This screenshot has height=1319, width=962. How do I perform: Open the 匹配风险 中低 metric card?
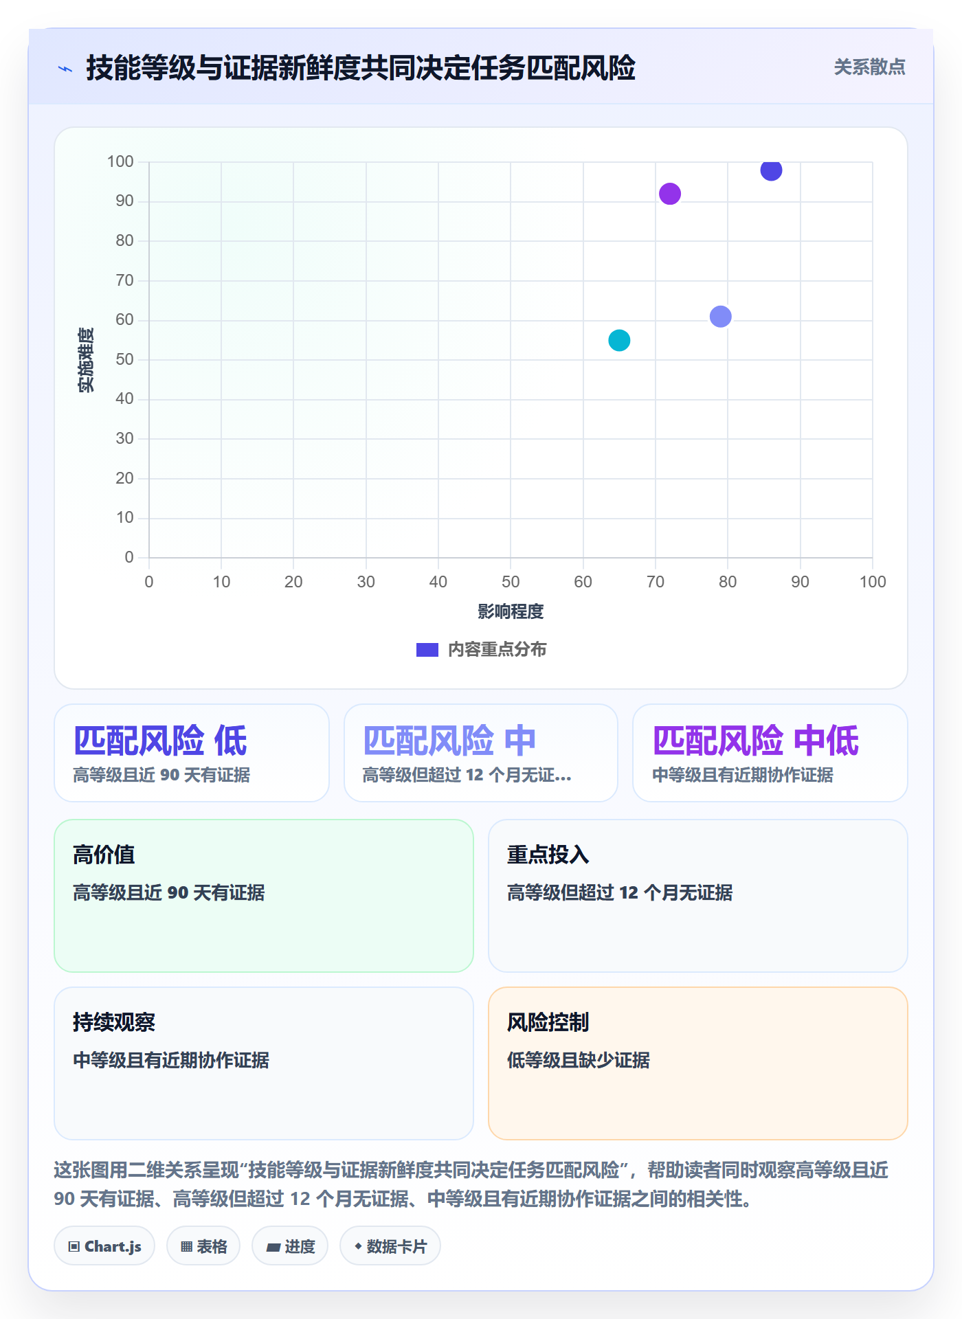click(770, 753)
